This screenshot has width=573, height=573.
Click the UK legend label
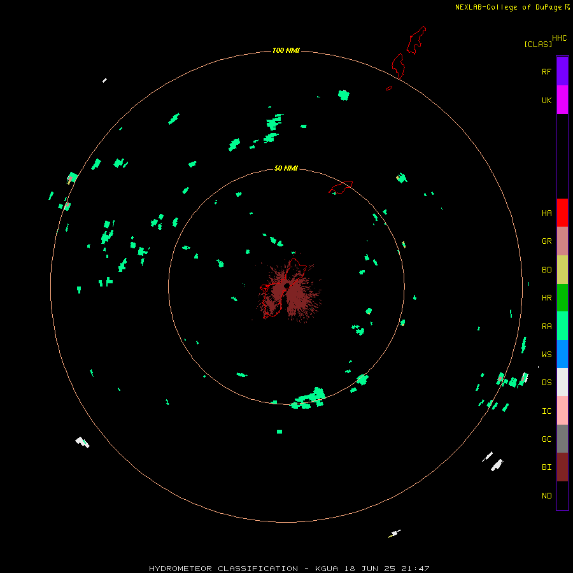(x=546, y=100)
